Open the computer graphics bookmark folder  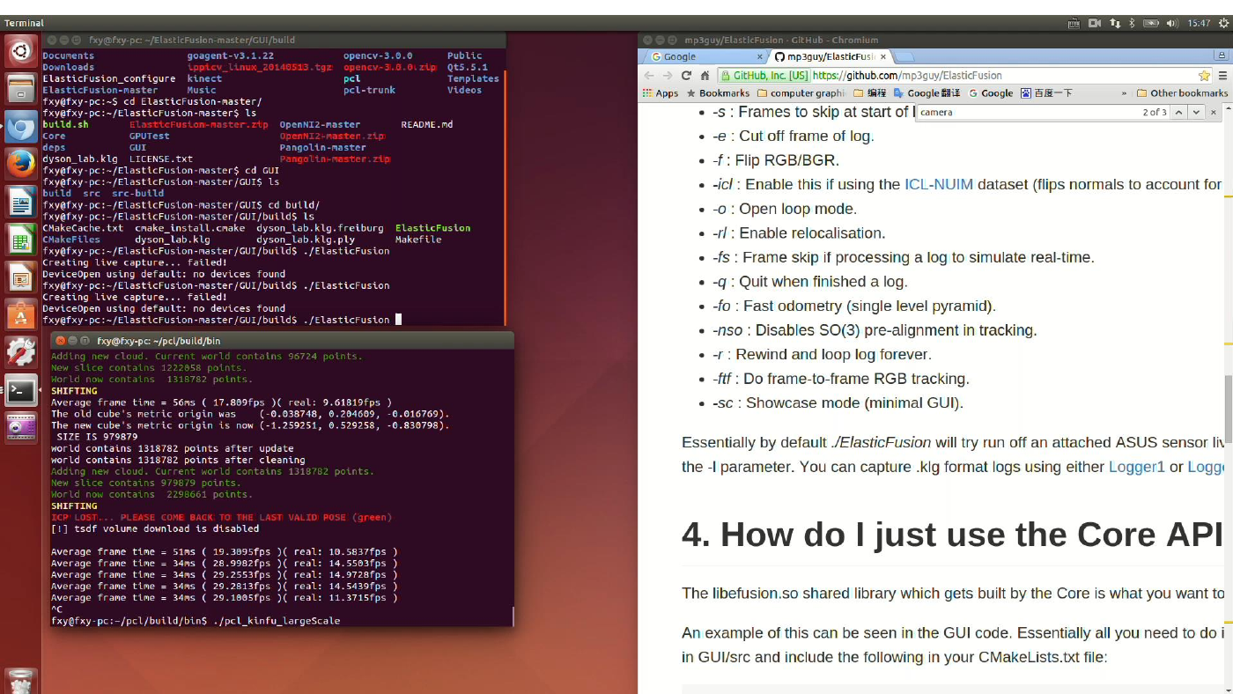pos(801,93)
